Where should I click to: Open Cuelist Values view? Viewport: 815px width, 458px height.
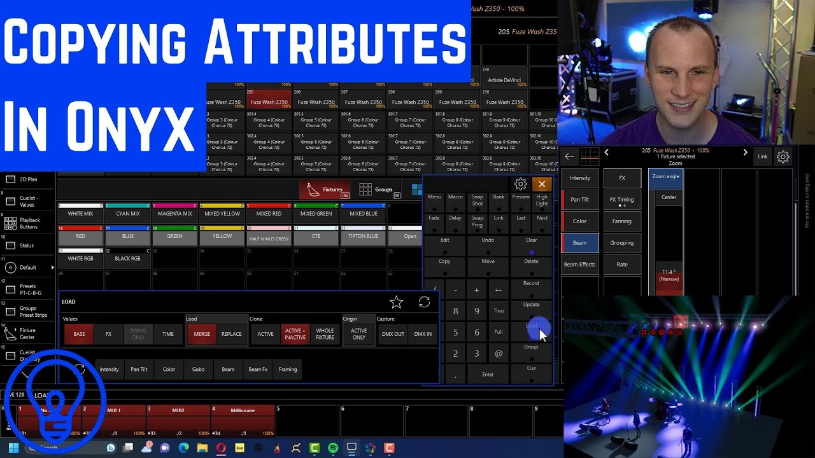29,201
